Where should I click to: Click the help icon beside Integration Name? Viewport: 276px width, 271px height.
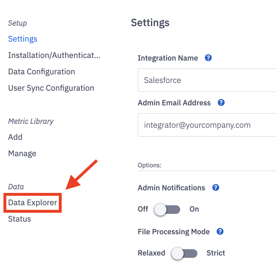click(208, 58)
